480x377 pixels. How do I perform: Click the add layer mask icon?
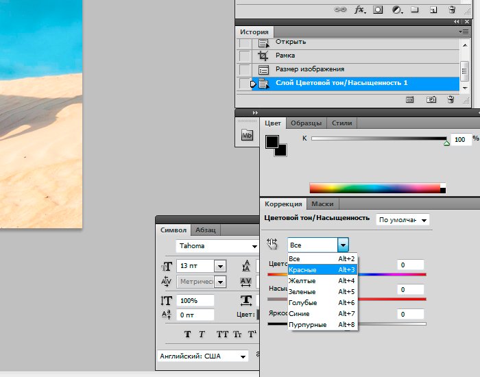coord(379,10)
